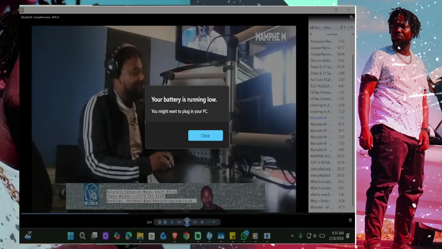Switch to Library view icon
Viewport: 442px width, 249px height.
pos(352,17)
